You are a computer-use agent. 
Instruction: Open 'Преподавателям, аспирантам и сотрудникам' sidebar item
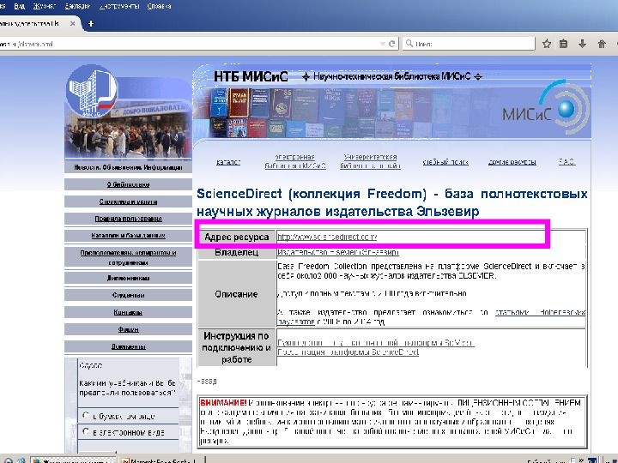point(128,257)
